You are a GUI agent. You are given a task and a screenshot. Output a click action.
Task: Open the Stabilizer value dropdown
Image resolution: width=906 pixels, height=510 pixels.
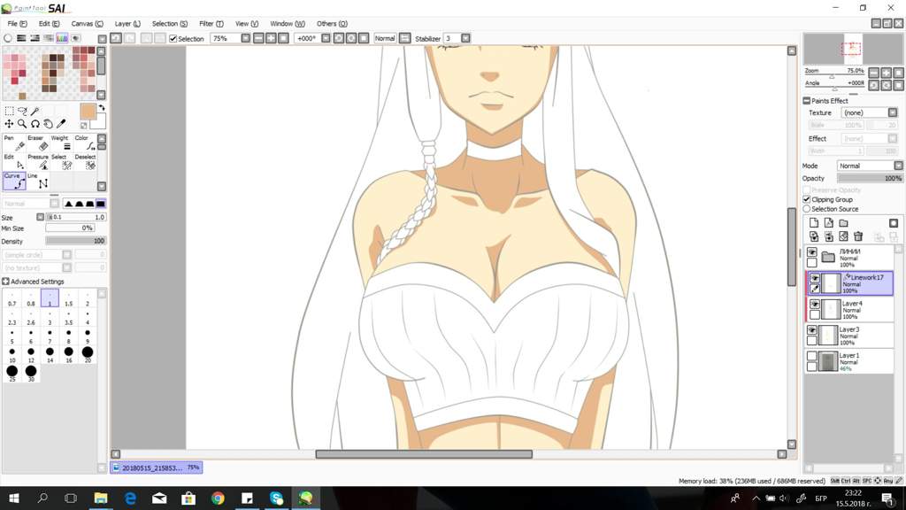(x=465, y=38)
